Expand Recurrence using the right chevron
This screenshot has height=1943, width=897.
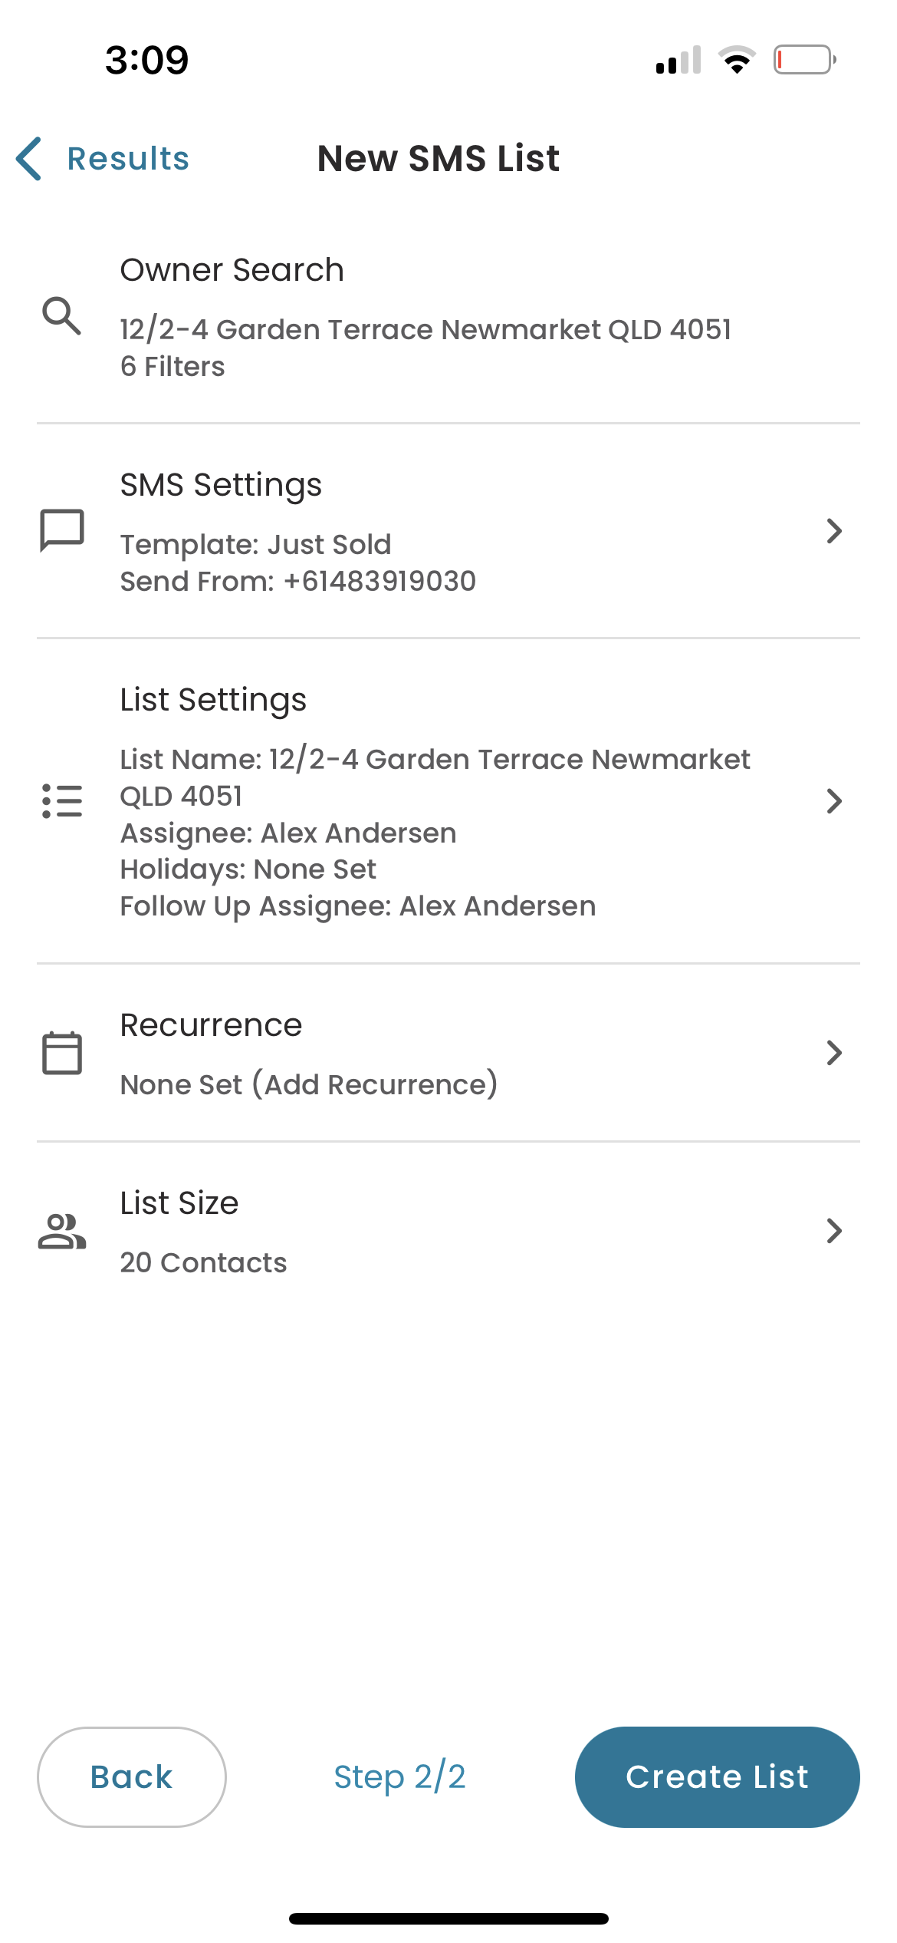pyautogui.click(x=834, y=1053)
